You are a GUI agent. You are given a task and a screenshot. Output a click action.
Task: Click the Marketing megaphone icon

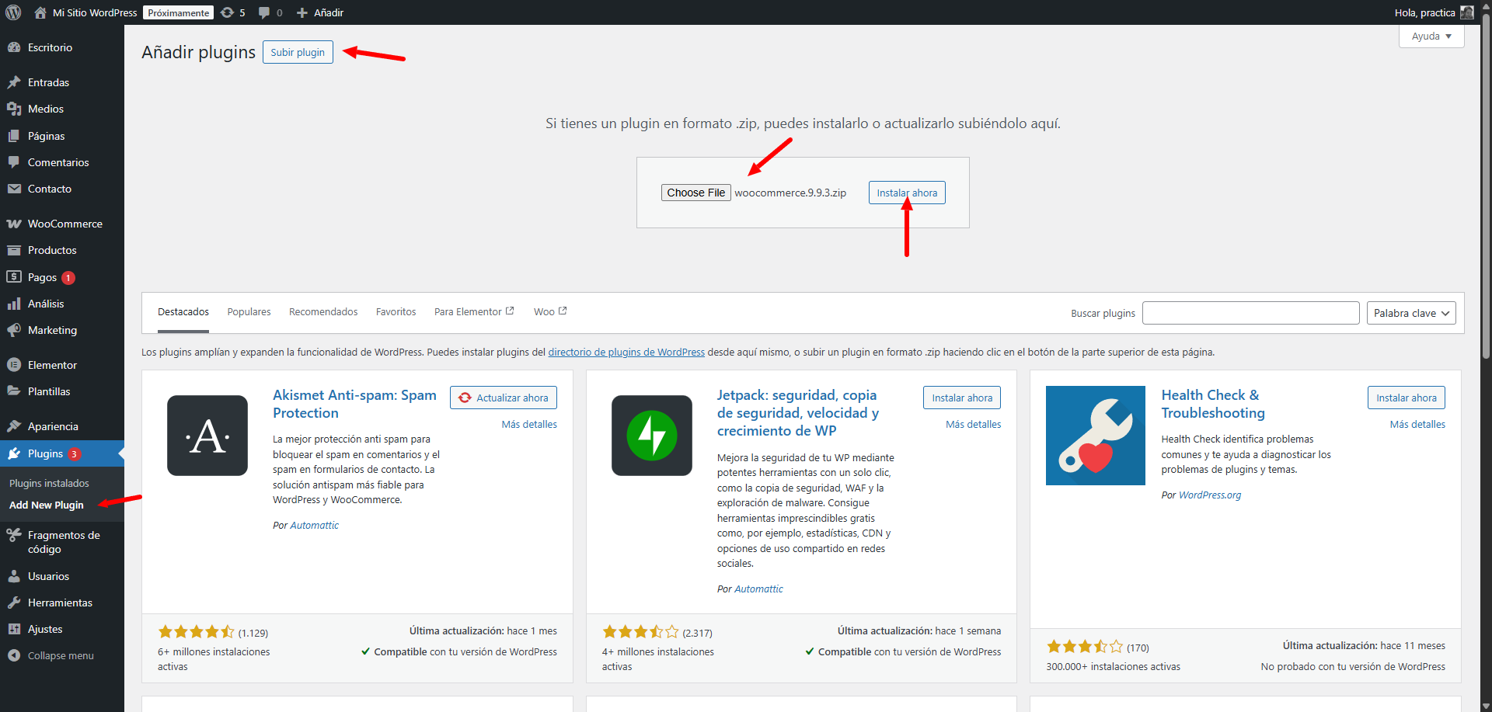coord(14,330)
